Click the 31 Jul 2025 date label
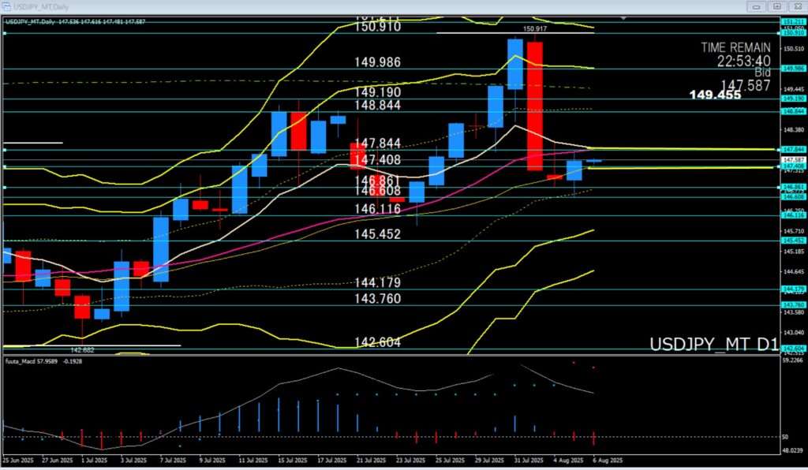808x470 pixels. [x=529, y=461]
